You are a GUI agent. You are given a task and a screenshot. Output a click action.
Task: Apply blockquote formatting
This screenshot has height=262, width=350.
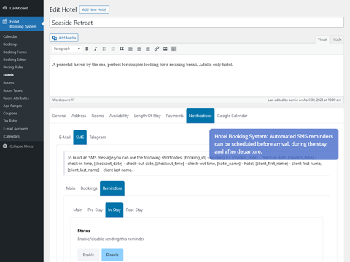point(122,49)
